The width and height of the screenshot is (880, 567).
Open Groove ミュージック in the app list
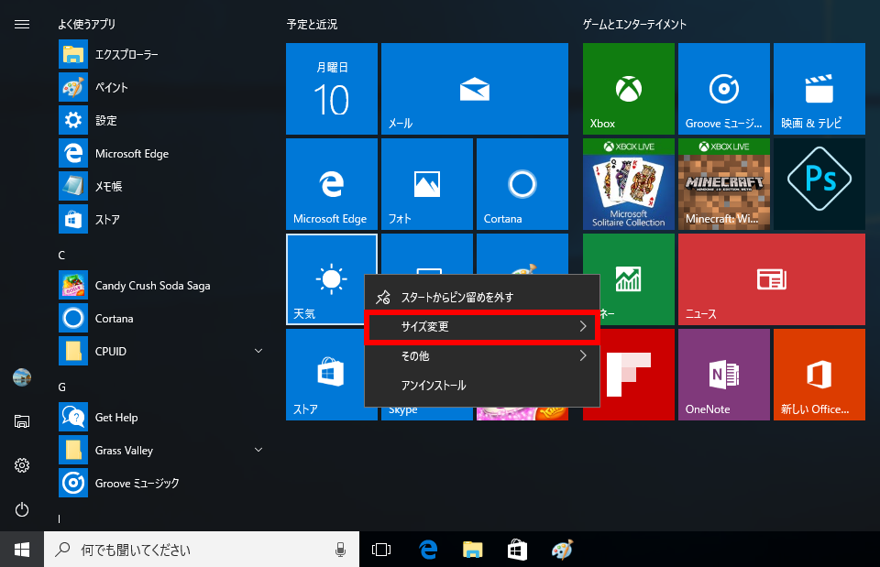pos(159,484)
